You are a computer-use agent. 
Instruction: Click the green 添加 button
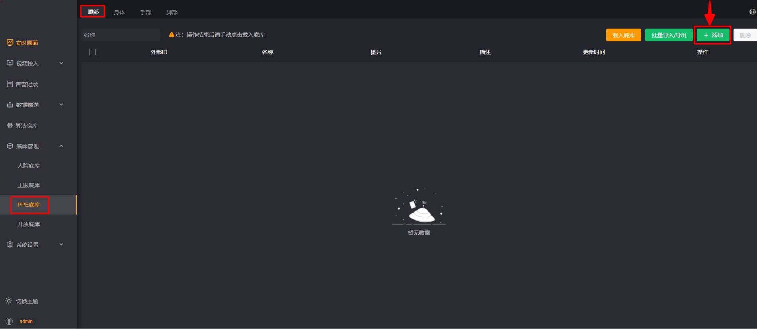713,35
